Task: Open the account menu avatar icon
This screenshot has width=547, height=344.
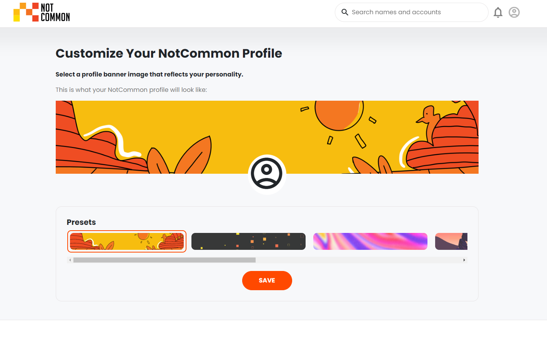Action: [514, 12]
